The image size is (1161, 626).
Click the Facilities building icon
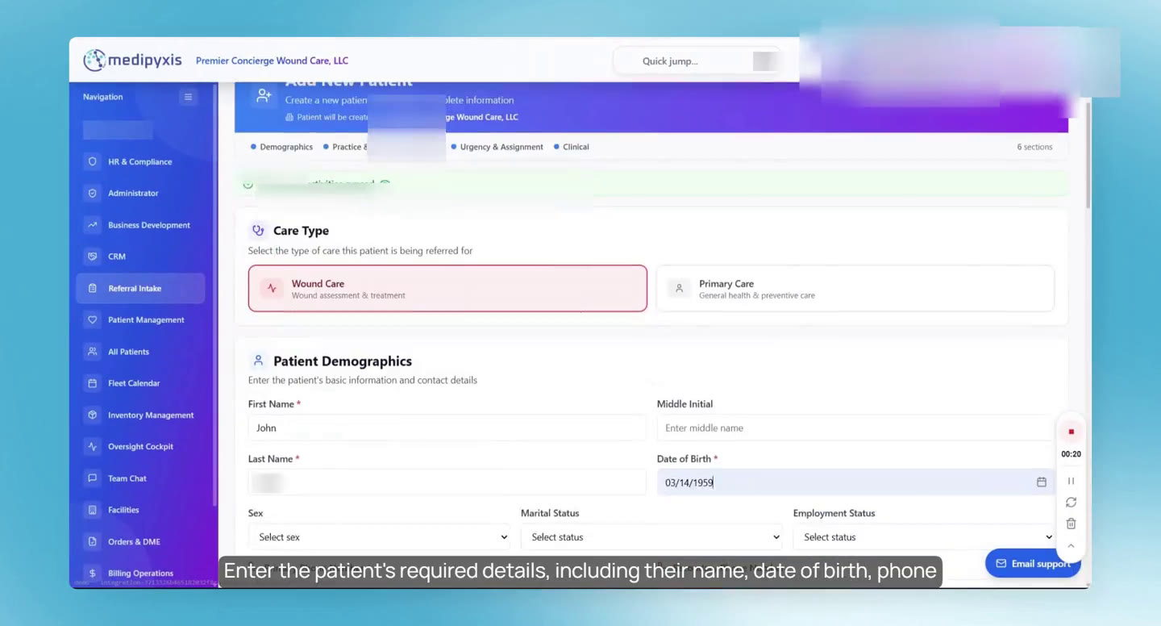[x=92, y=510]
